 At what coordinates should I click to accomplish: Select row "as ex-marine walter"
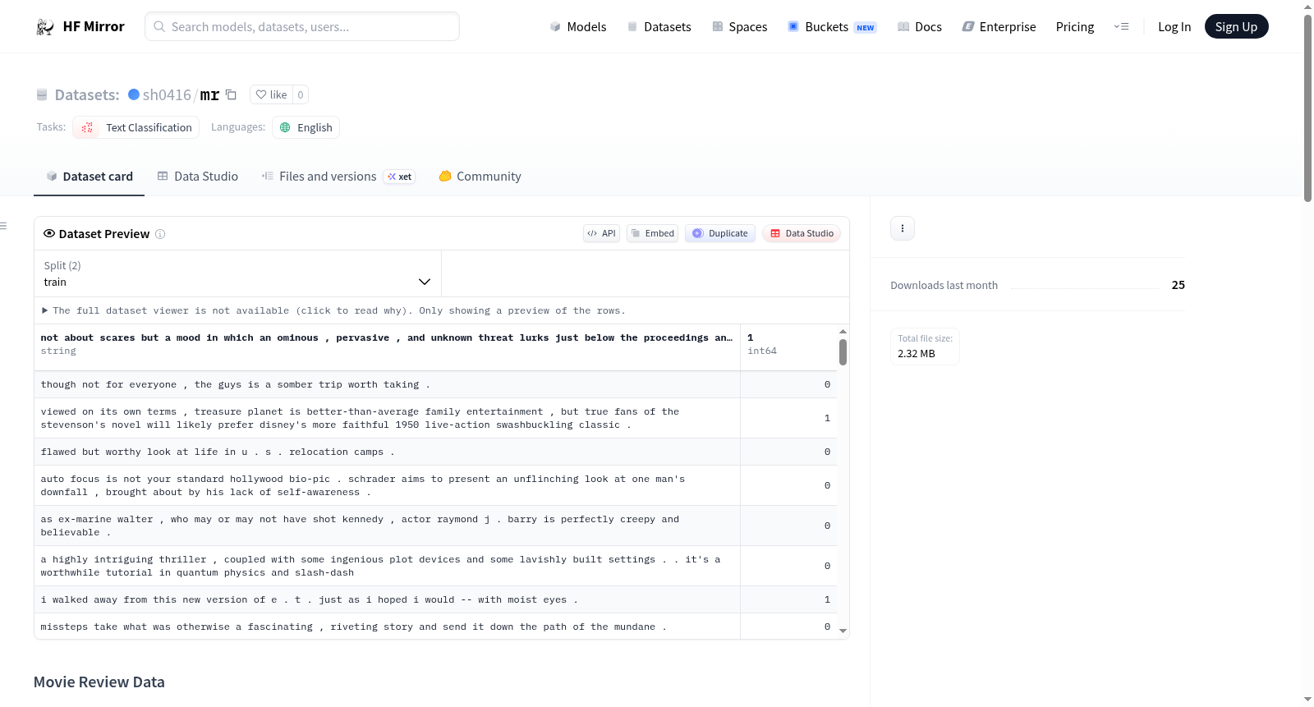point(435,526)
